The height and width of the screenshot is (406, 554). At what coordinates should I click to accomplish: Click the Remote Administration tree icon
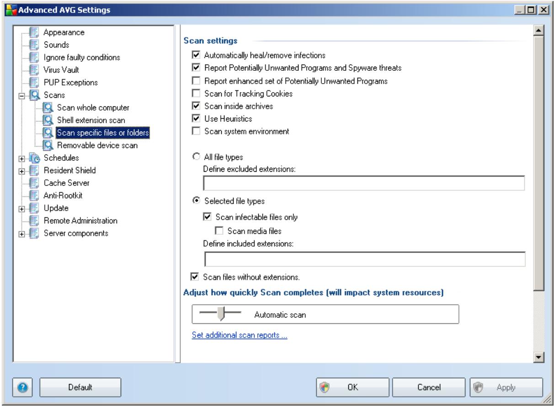(33, 221)
